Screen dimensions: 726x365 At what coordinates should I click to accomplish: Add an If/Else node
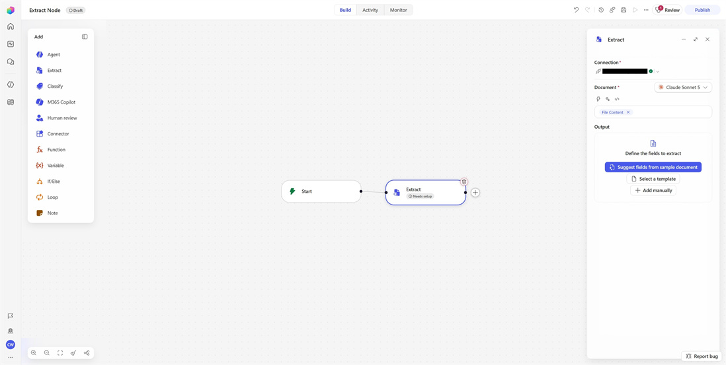(61, 181)
